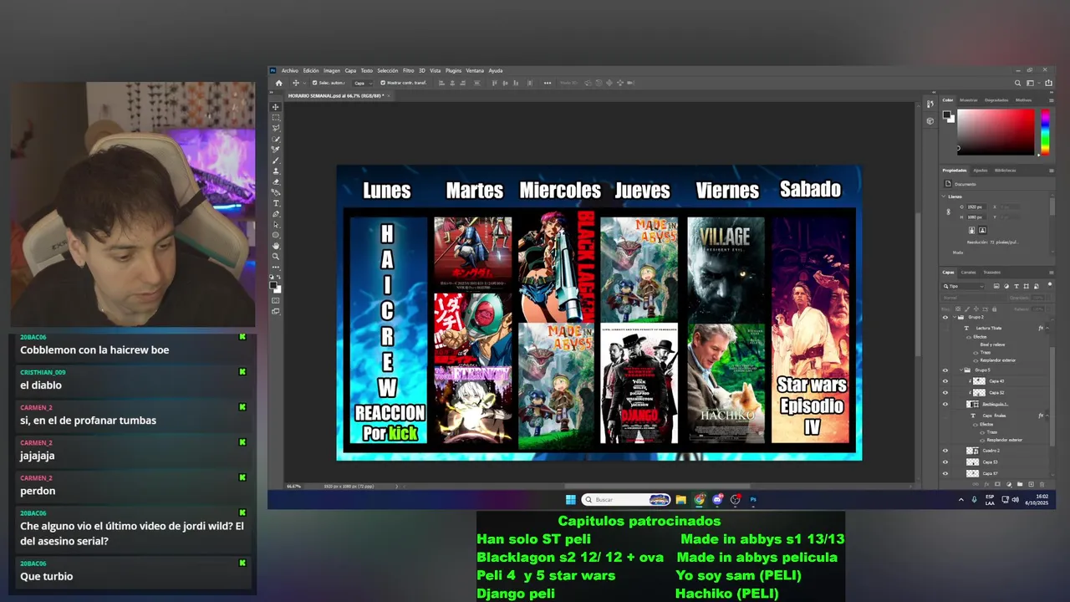
Task: Select the Ellipse shape tool
Action: 275,235
